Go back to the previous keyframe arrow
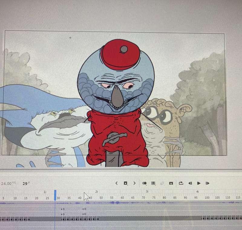 coord(116,183)
